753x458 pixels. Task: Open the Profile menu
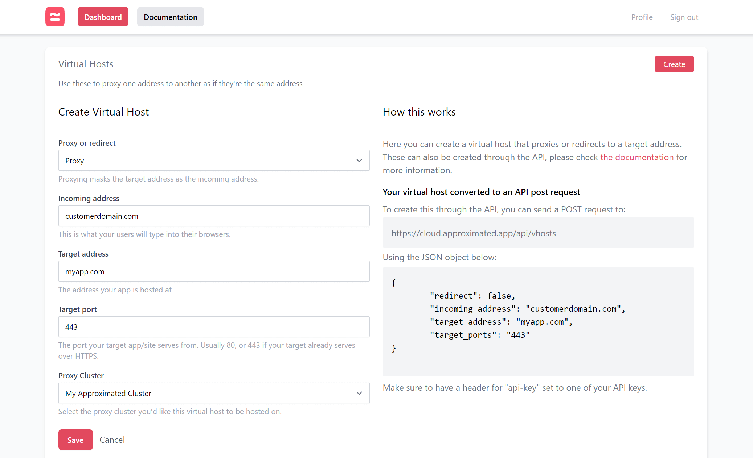point(642,17)
